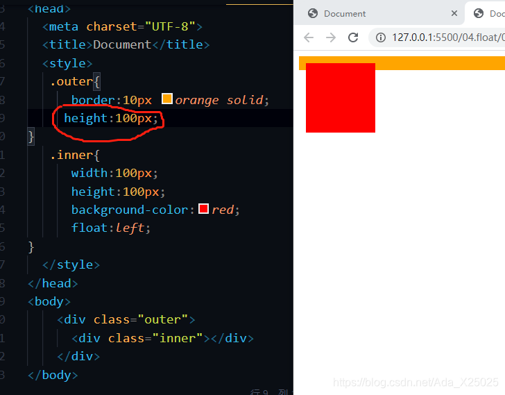Click the red box in rendered page

(x=341, y=98)
